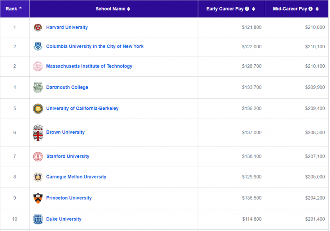Open Columbia University in the City of New York
This screenshot has width=330, height=231.
[95, 47]
